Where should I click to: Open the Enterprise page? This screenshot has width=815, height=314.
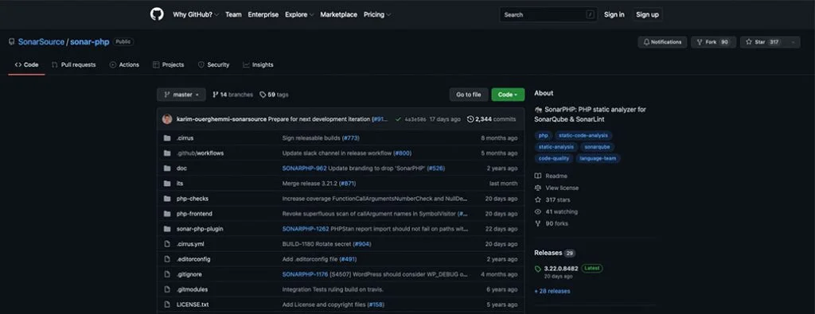click(x=263, y=14)
